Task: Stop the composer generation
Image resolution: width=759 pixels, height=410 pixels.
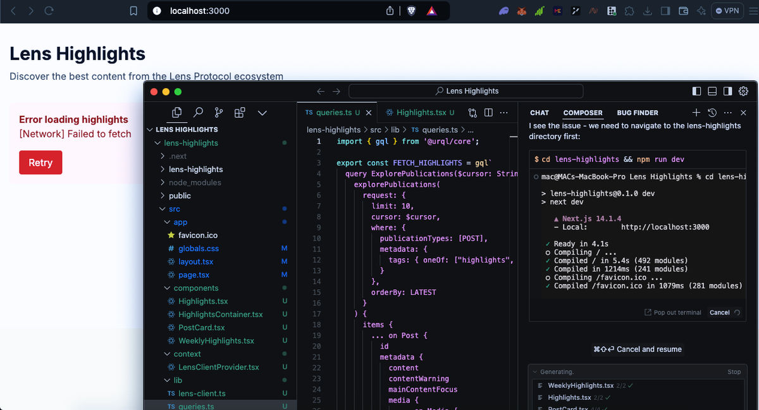Action: point(734,372)
